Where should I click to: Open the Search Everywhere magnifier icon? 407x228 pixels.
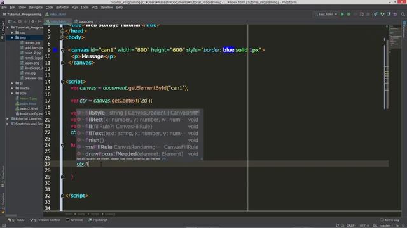click(403, 14)
